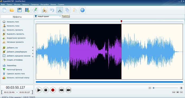Open the Возрастание громкости effect
185x98 pixels.
[x=16, y=38]
